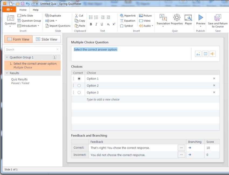Switch to the Help tab
This screenshot has height=175, width=229.
click(36, 10)
